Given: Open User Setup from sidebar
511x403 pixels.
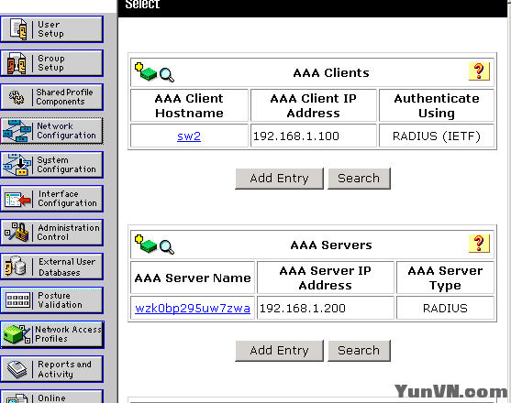Looking at the screenshot, I should [x=51, y=29].
